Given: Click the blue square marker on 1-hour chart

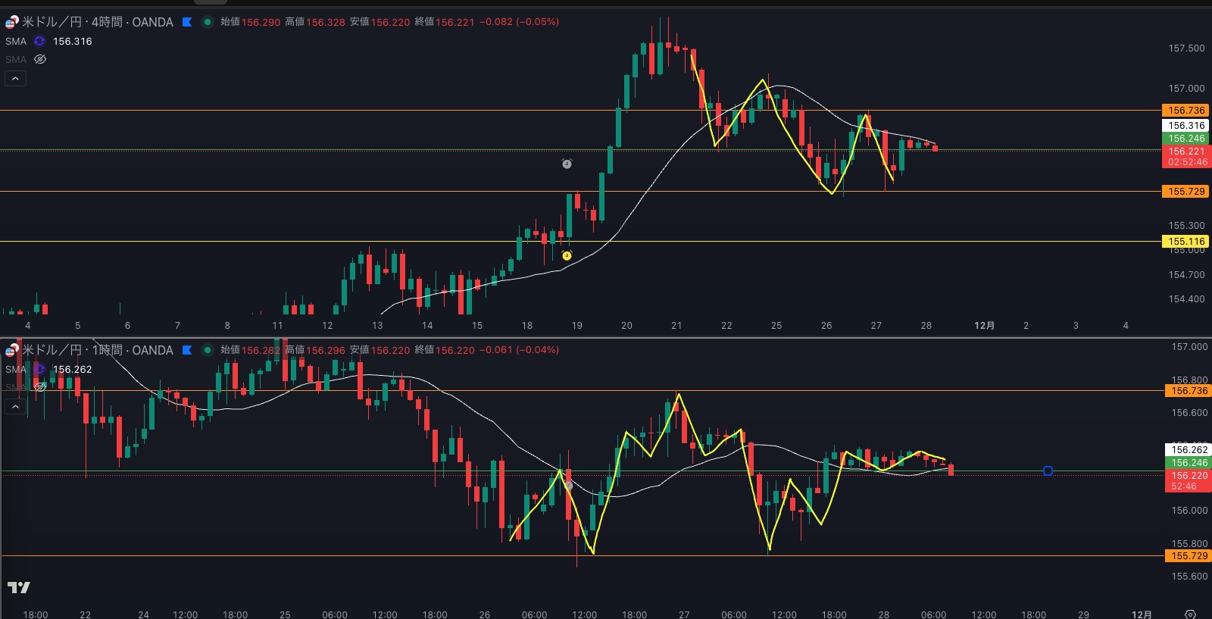Looking at the screenshot, I should click(x=1048, y=471).
